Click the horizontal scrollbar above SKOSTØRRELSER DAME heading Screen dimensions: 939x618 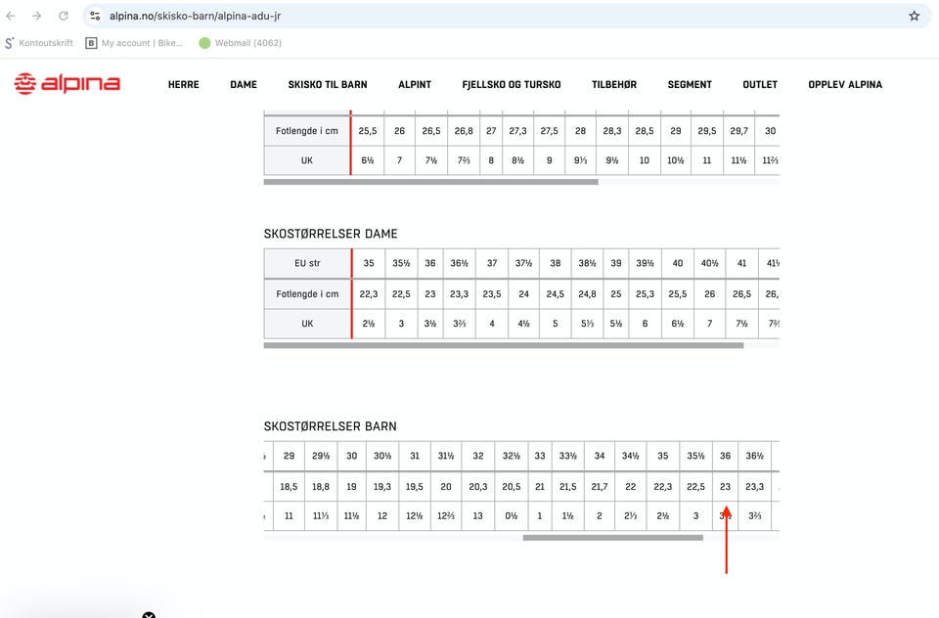[430, 182]
